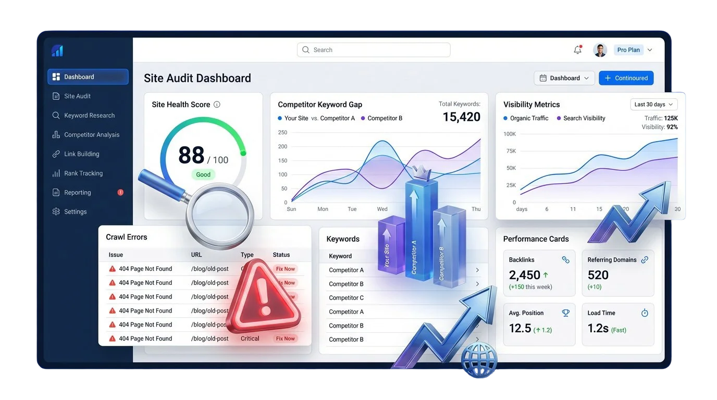Click the Reporting red alert badge
Image resolution: width=717 pixels, height=400 pixels.
[x=120, y=192]
